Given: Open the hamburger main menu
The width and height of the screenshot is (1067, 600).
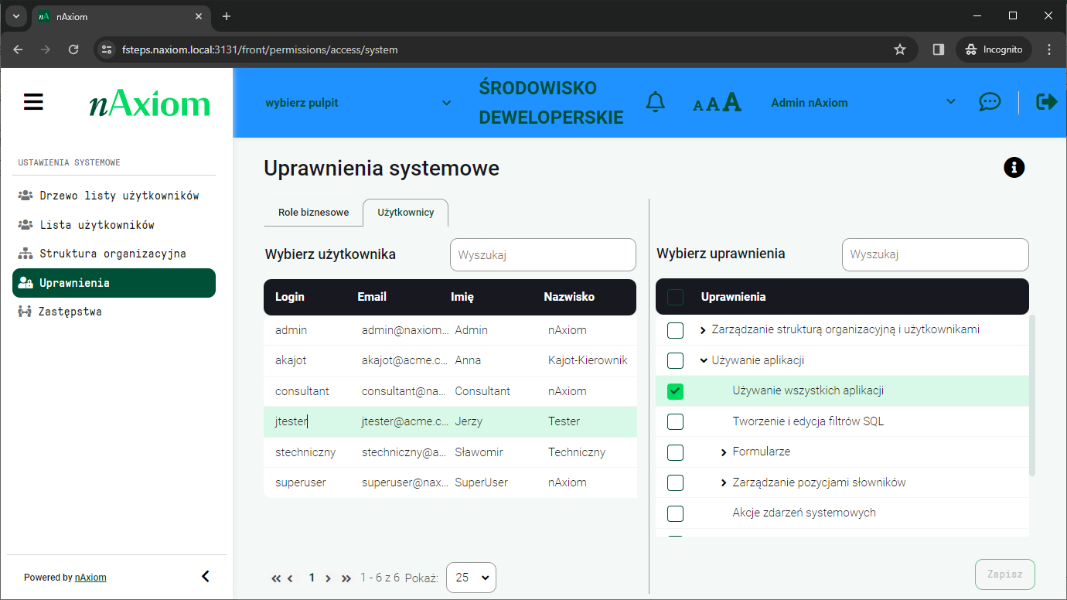Looking at the screenshot, I should (x=33, y=102).
